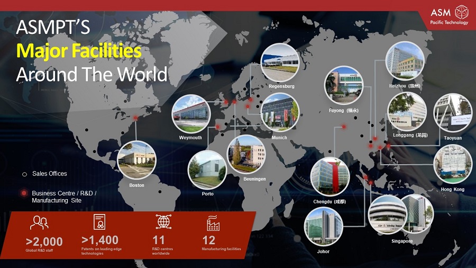Click the 'Manufacturing facilities' caption
Image resolution: width=476 pixels, height=268 pixels.
click(x=221, y=249)
